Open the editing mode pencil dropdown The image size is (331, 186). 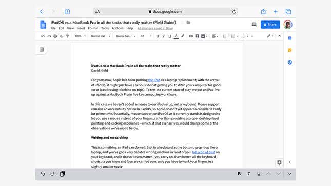[x=270, y=36]
